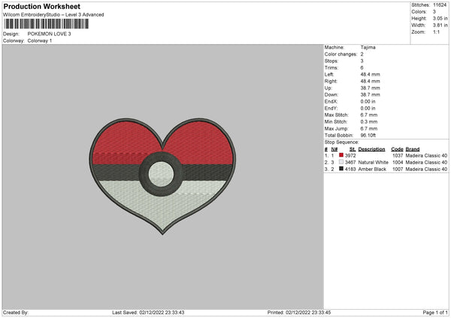Screen dimensions: 451x318
Task: Click the Color changes label
Action: pos(341,54)
